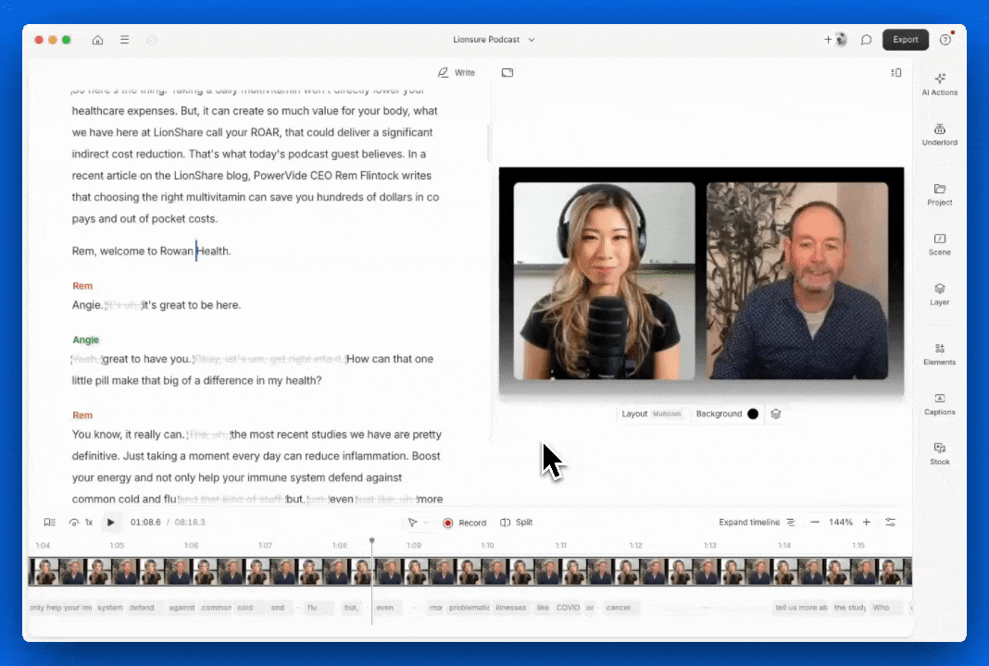The width and height of the screenshot is (989, 666).
Task: Click "the study" word in the timeline
Action: tap(850, 608)
